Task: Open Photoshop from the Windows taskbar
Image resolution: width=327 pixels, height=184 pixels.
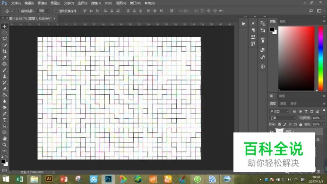Action: 108,179
